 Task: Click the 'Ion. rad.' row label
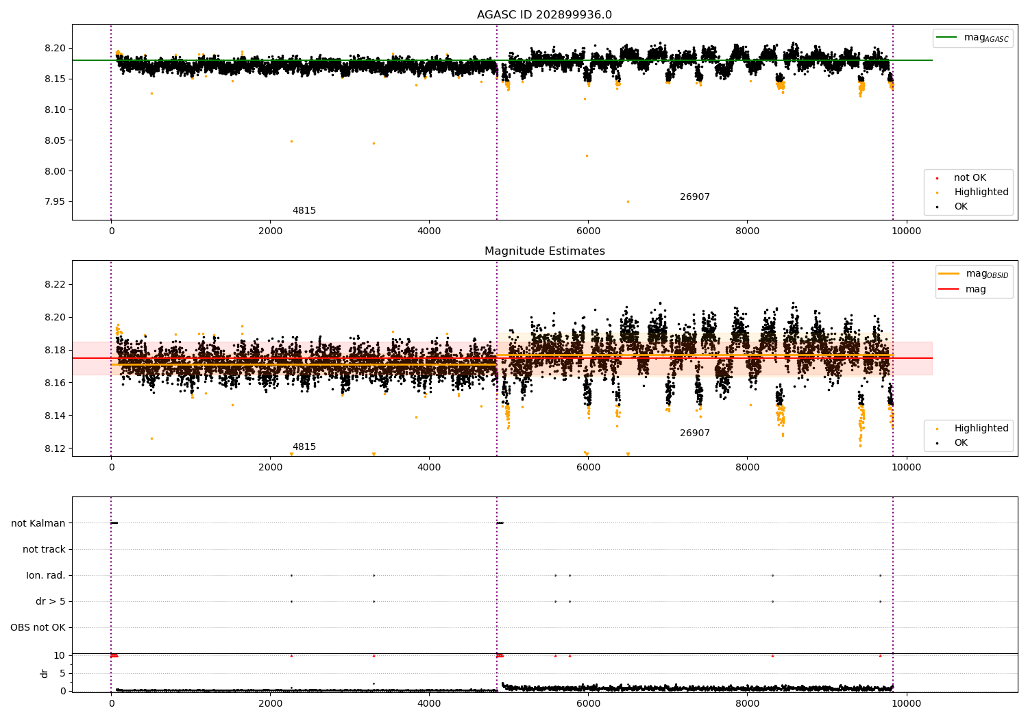point(46,576)
